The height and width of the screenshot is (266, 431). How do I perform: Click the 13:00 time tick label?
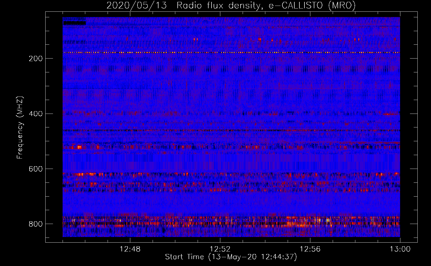(x=400, y=249)
